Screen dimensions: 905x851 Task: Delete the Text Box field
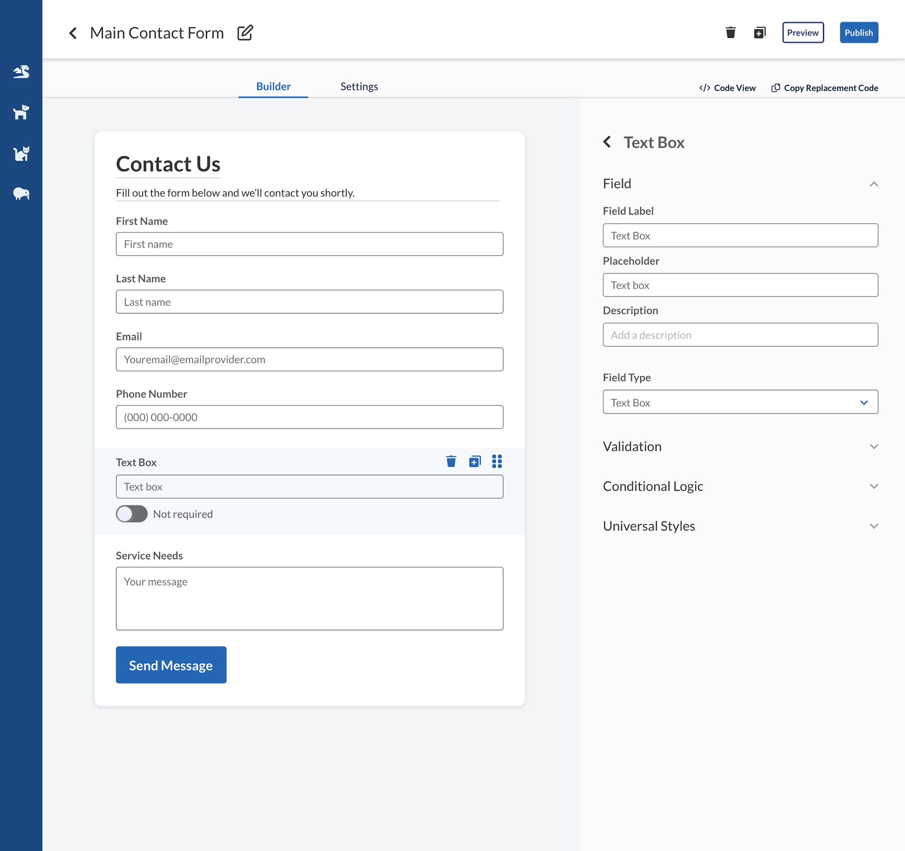451,461
